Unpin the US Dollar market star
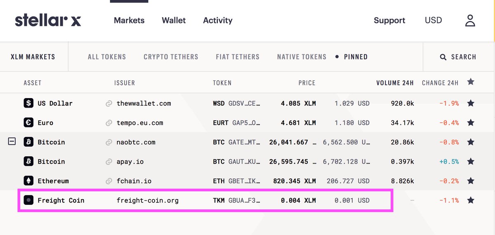 471,103
